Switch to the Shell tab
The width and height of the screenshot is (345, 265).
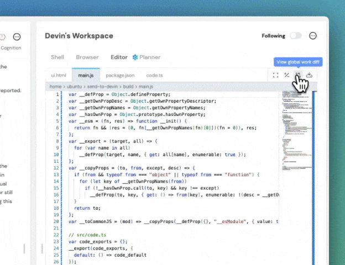pyautogui.click(x=57, y=57)
